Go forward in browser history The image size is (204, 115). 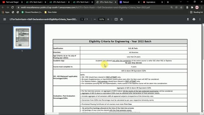point(8,7)
